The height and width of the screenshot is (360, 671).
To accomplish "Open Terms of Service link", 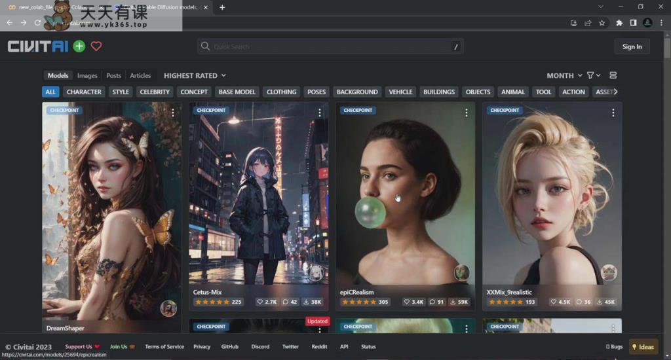I will pyautogui.click(x=164, y=347).
